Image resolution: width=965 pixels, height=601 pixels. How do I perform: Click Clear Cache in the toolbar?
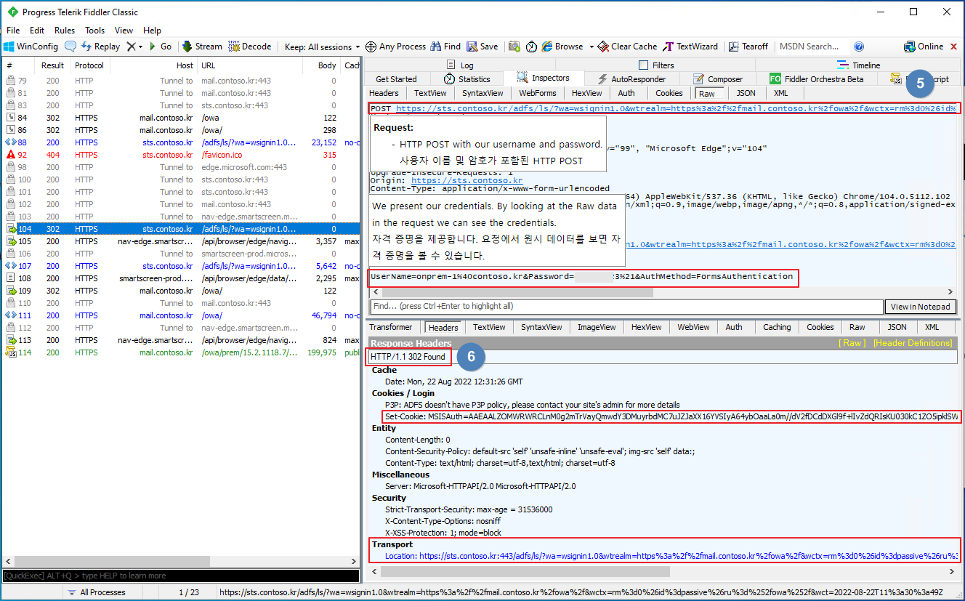coord(627,47)
